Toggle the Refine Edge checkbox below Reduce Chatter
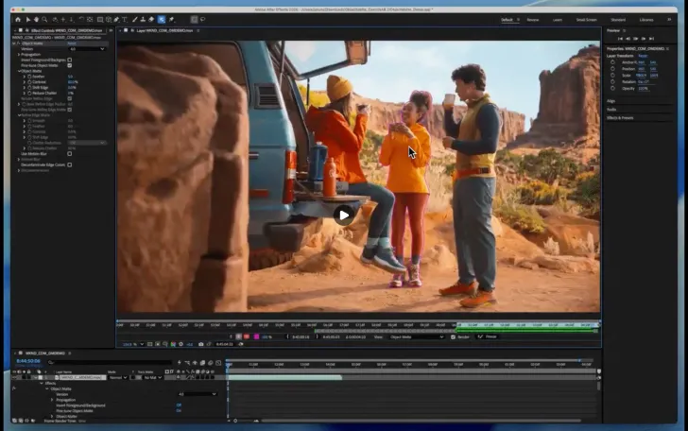The height and width of the screenshot is (431, 688). [70, 98]
